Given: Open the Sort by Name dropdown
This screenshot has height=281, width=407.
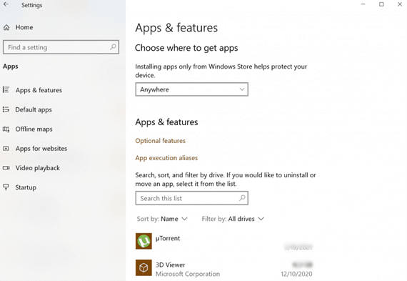Looking at the screenshot, I should pos(162,219).
